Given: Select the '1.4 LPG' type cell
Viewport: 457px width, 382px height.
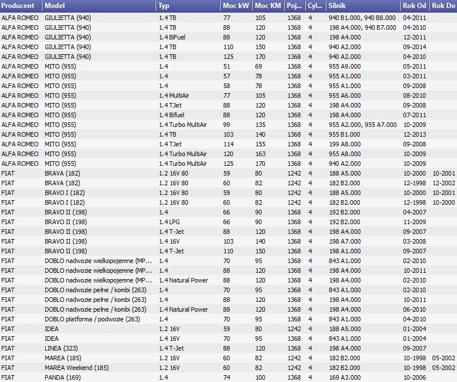Looking at the screenshot, I should pos(169,222).
